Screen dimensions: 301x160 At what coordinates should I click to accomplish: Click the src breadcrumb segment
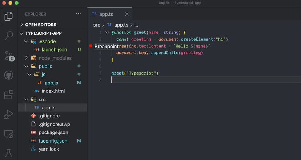97,25
